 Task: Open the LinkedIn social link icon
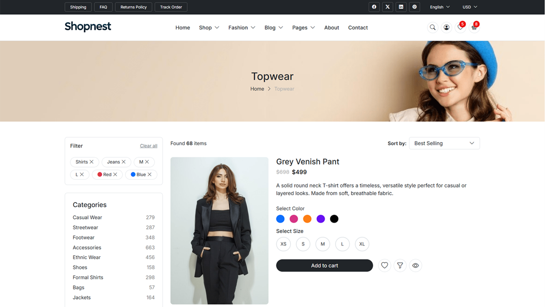tap(401, 7)
